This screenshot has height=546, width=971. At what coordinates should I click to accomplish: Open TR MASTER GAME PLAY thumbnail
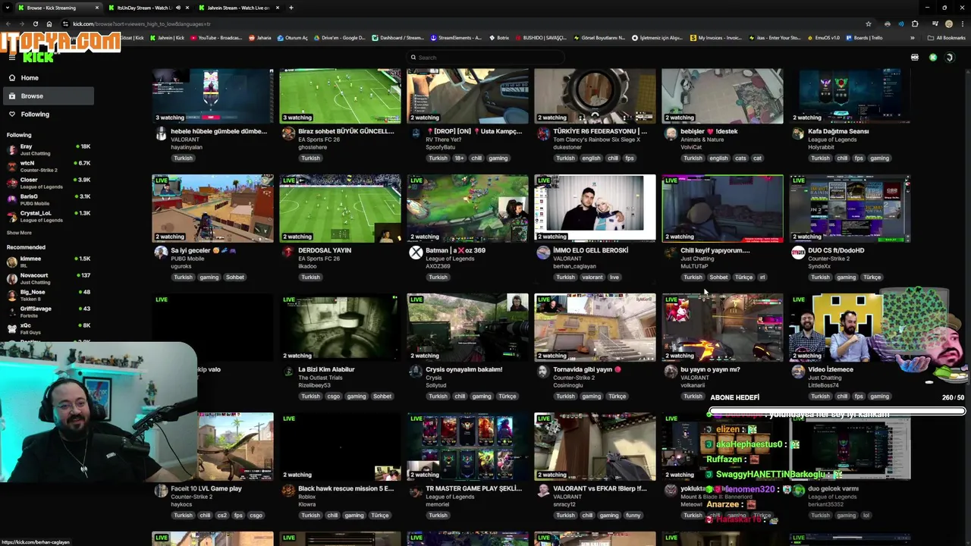467,447
